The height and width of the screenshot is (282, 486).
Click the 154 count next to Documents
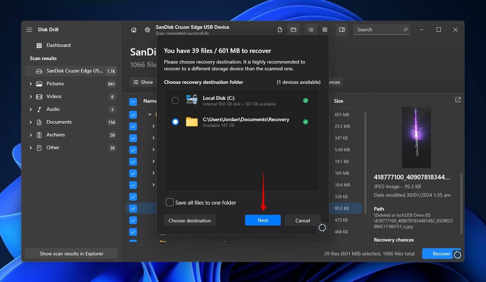click(x=111, y=122)
